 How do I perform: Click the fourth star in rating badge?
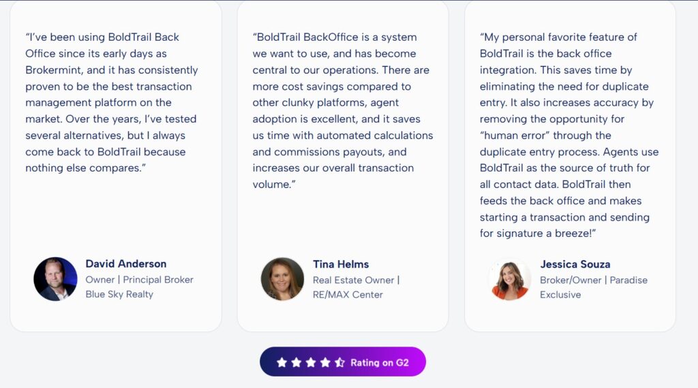pyautogui.click(x=325, y=363)
